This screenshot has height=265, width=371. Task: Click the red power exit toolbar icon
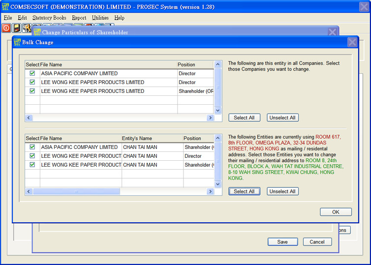coord(6,28)
